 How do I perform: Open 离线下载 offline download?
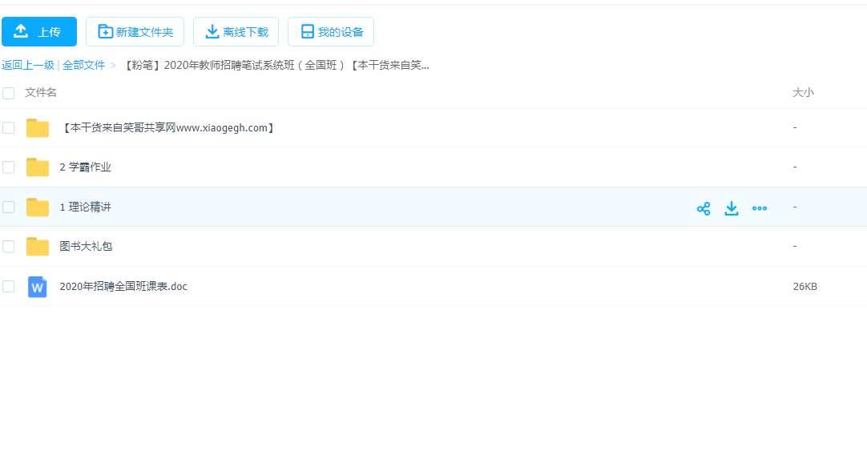(x=236, y=31)
